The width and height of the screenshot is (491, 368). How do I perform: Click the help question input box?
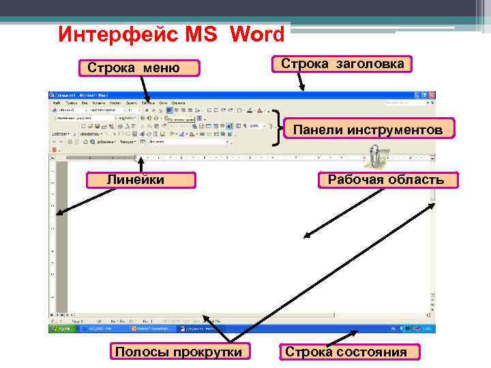coord(405,102)
